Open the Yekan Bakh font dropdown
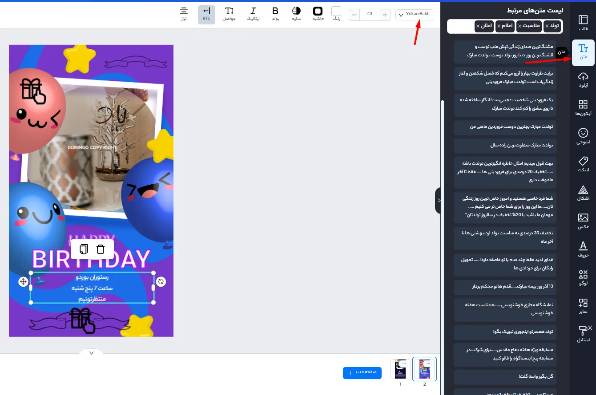The width and height of the screenshot is (596, 395). (414, 15)
